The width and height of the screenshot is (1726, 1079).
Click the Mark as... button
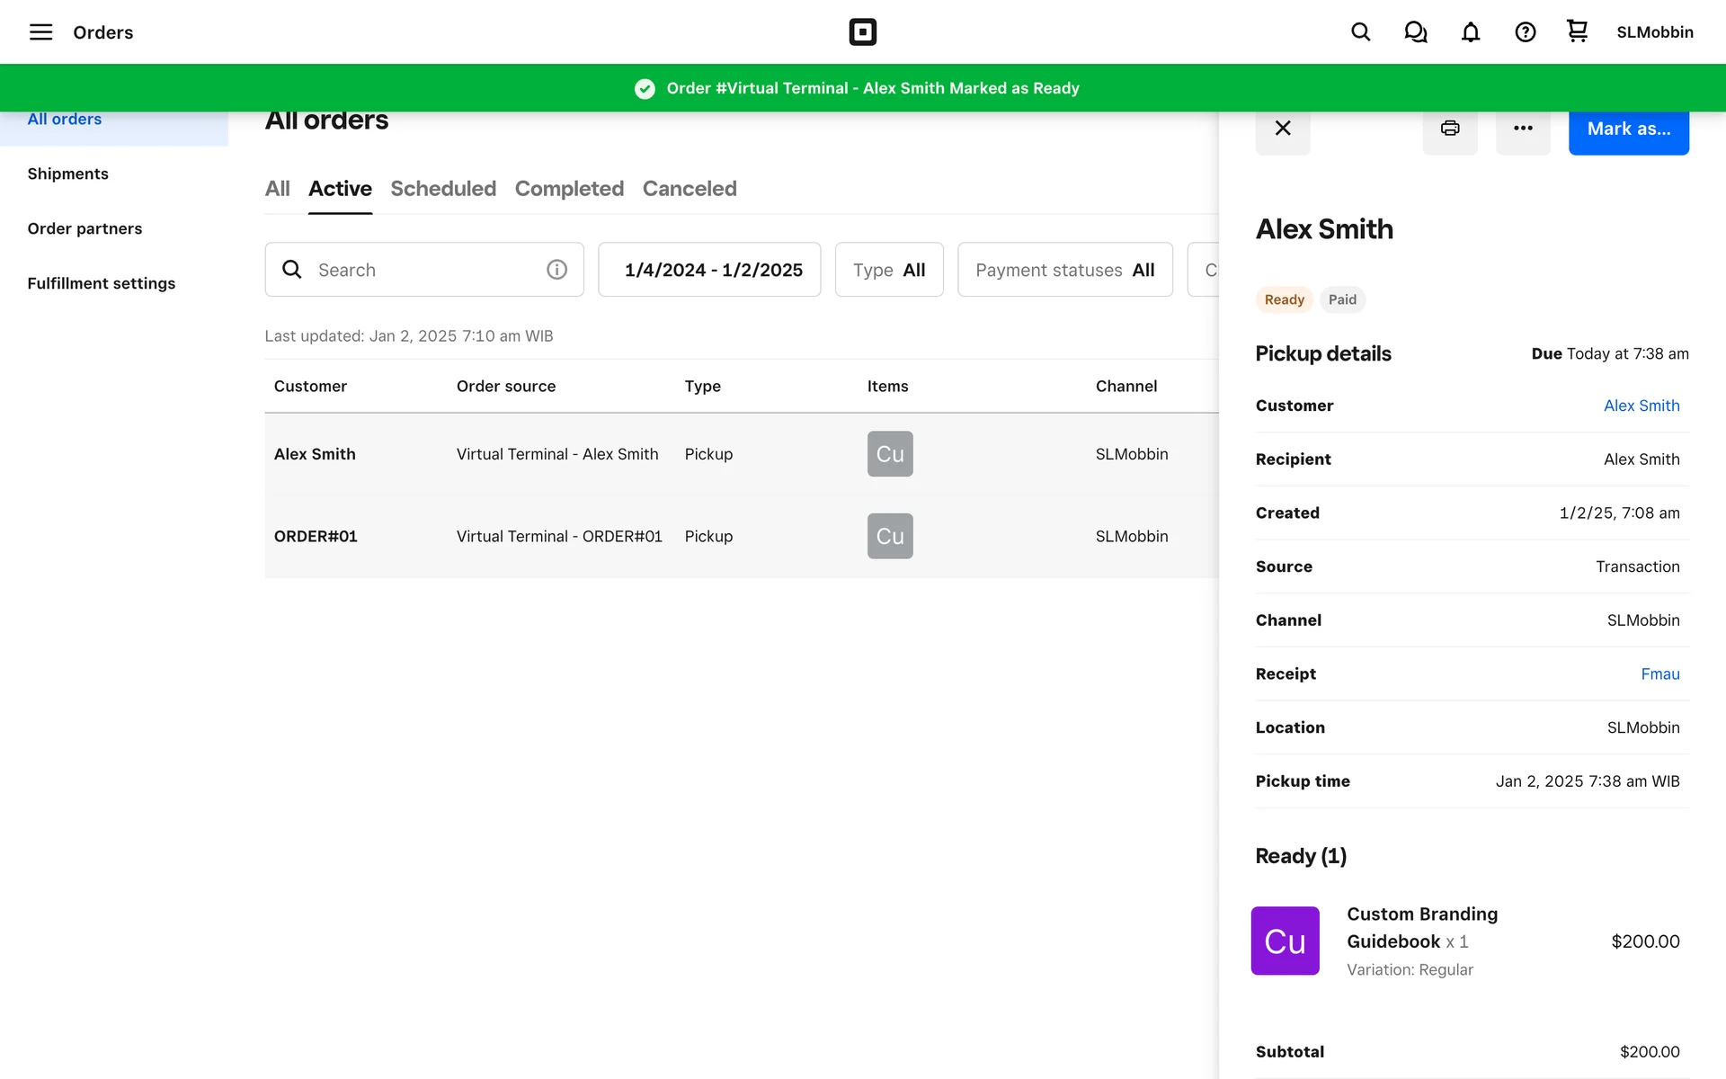point(1627,129)
